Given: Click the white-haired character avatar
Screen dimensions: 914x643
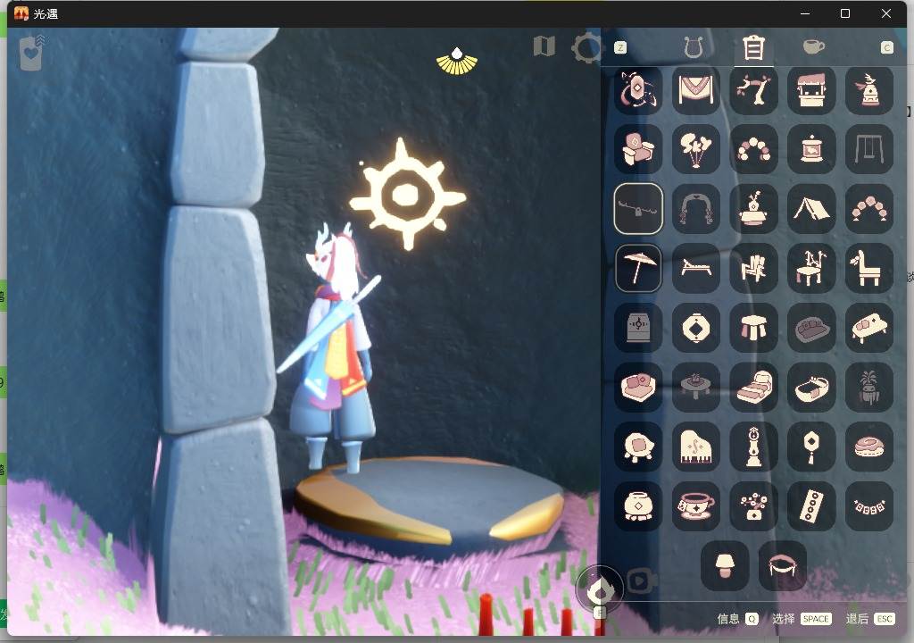Looking at the screenshot, I should 333,346.
